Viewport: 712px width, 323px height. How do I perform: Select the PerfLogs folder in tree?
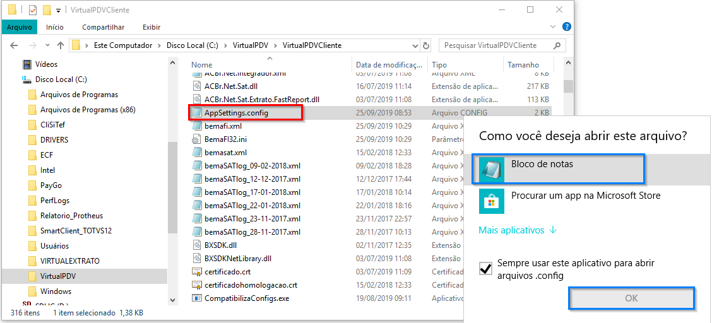click(55, 201)
